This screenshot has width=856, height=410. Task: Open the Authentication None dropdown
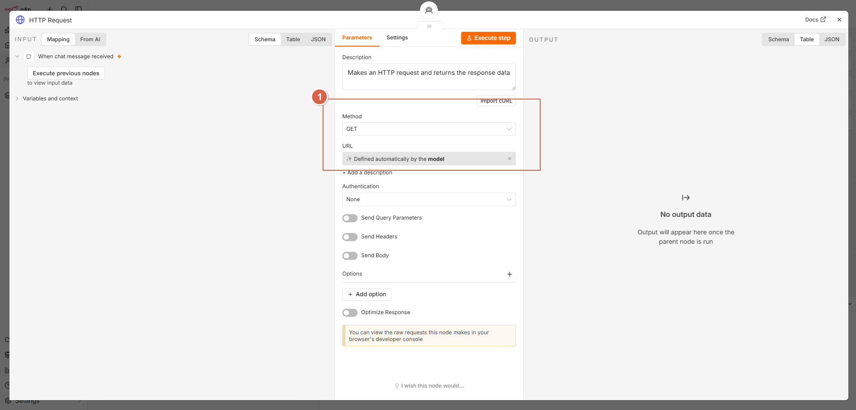tap(429, 199)
